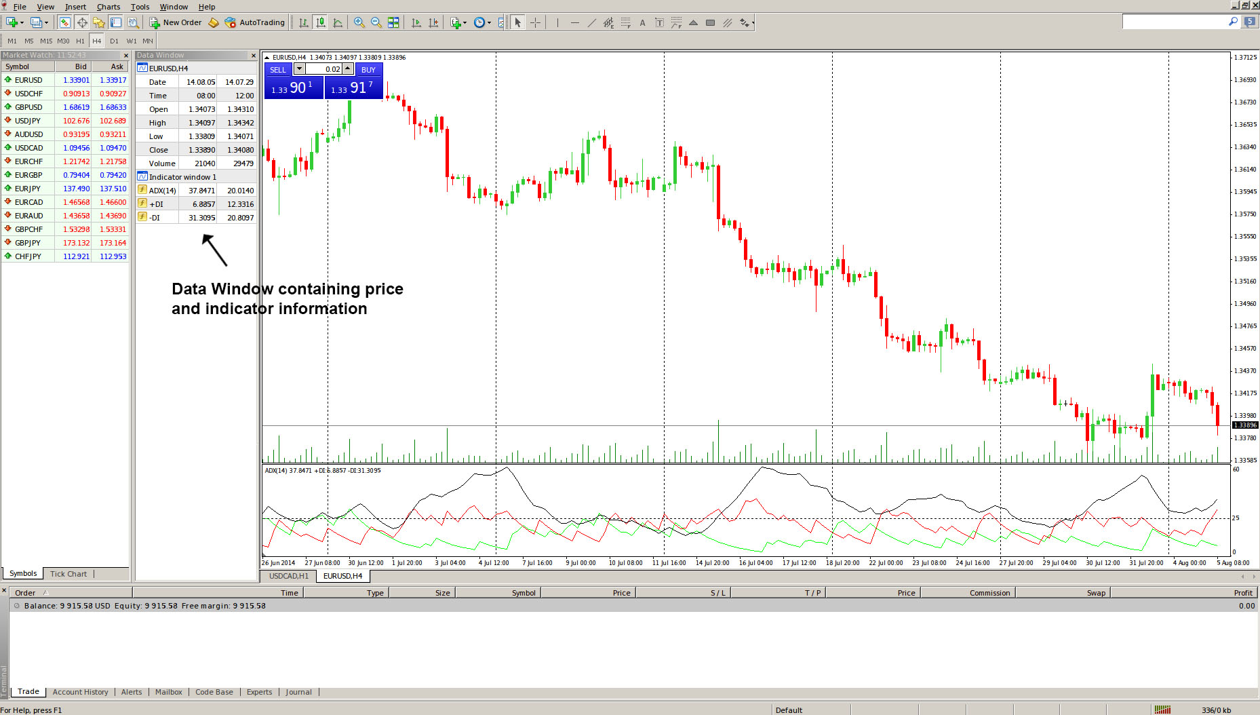
Task: Open the Charts menu
Action: tap(109, 7)
